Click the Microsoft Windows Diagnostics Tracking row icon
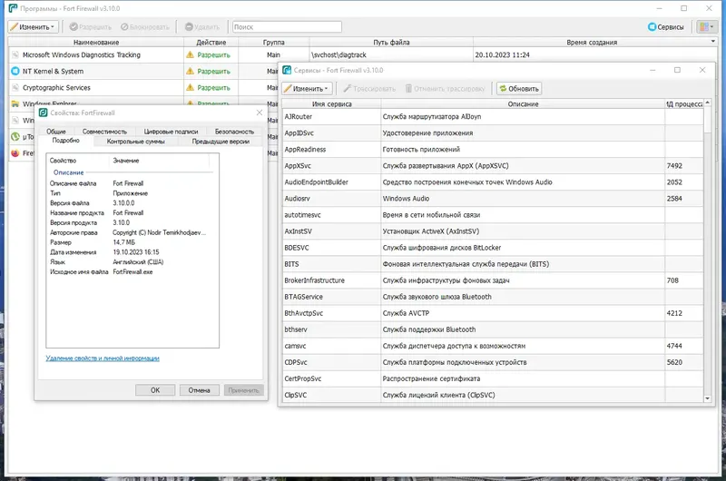This screenshot has width=726, height=481. pyautogui.click(x=15, y=54)
